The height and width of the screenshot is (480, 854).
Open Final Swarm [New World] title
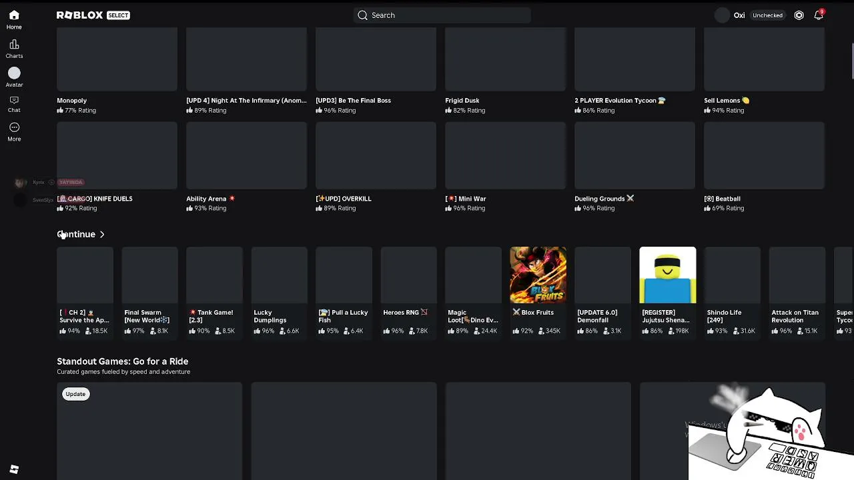coord(147,316)
